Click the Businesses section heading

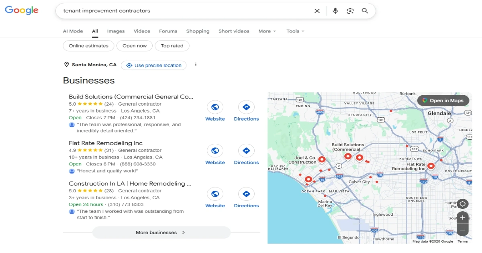tap(89, 80)
